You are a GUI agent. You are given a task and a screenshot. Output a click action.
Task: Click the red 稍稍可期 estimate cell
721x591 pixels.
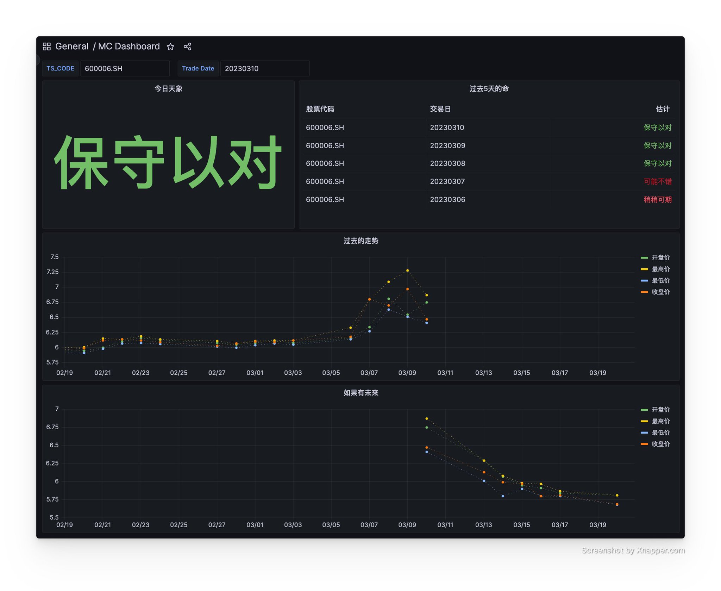pos(658,199)
